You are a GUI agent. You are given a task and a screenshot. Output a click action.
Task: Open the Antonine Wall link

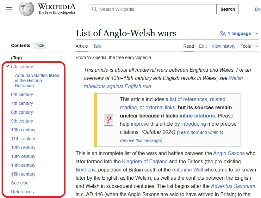click(187, 170)
